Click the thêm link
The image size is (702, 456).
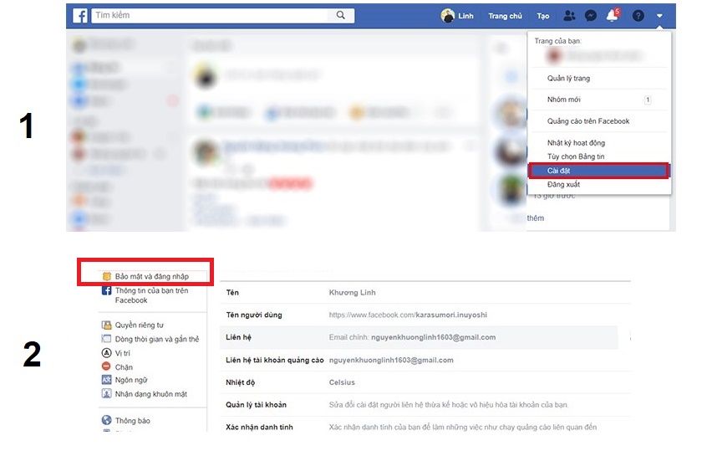[x=536, y=218]
